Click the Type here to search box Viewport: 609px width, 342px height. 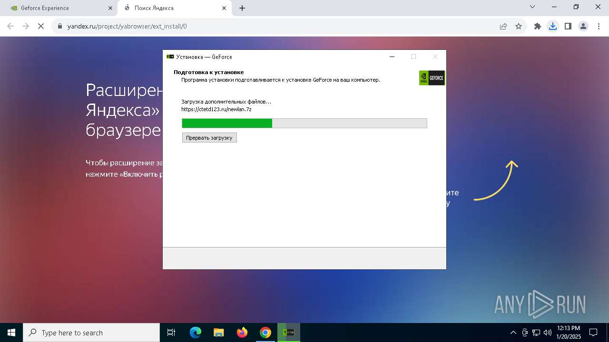tap(91, 332)
